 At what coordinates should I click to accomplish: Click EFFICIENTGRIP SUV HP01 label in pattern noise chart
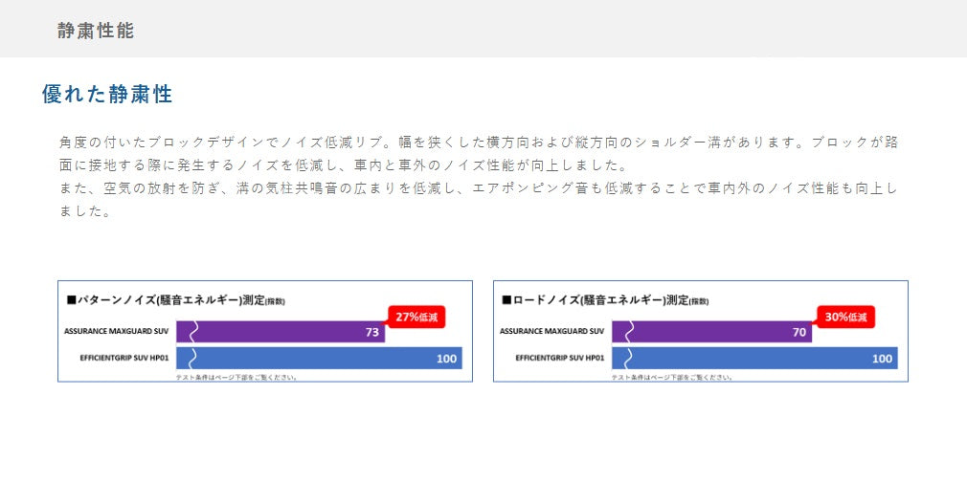click(124, 358)
